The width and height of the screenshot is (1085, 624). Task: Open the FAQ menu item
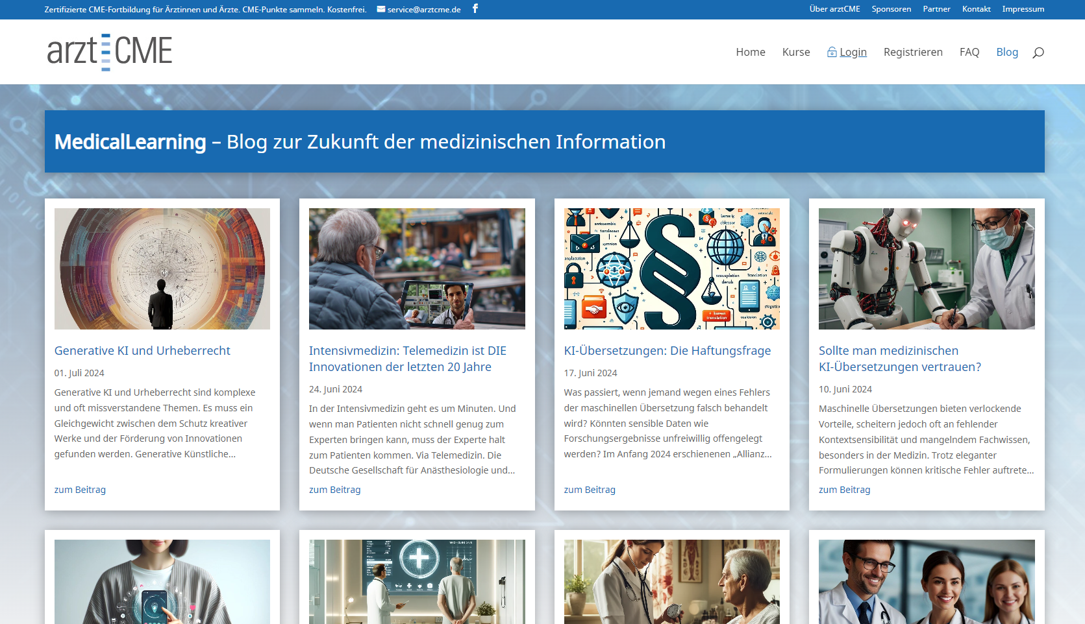(969, 52)
